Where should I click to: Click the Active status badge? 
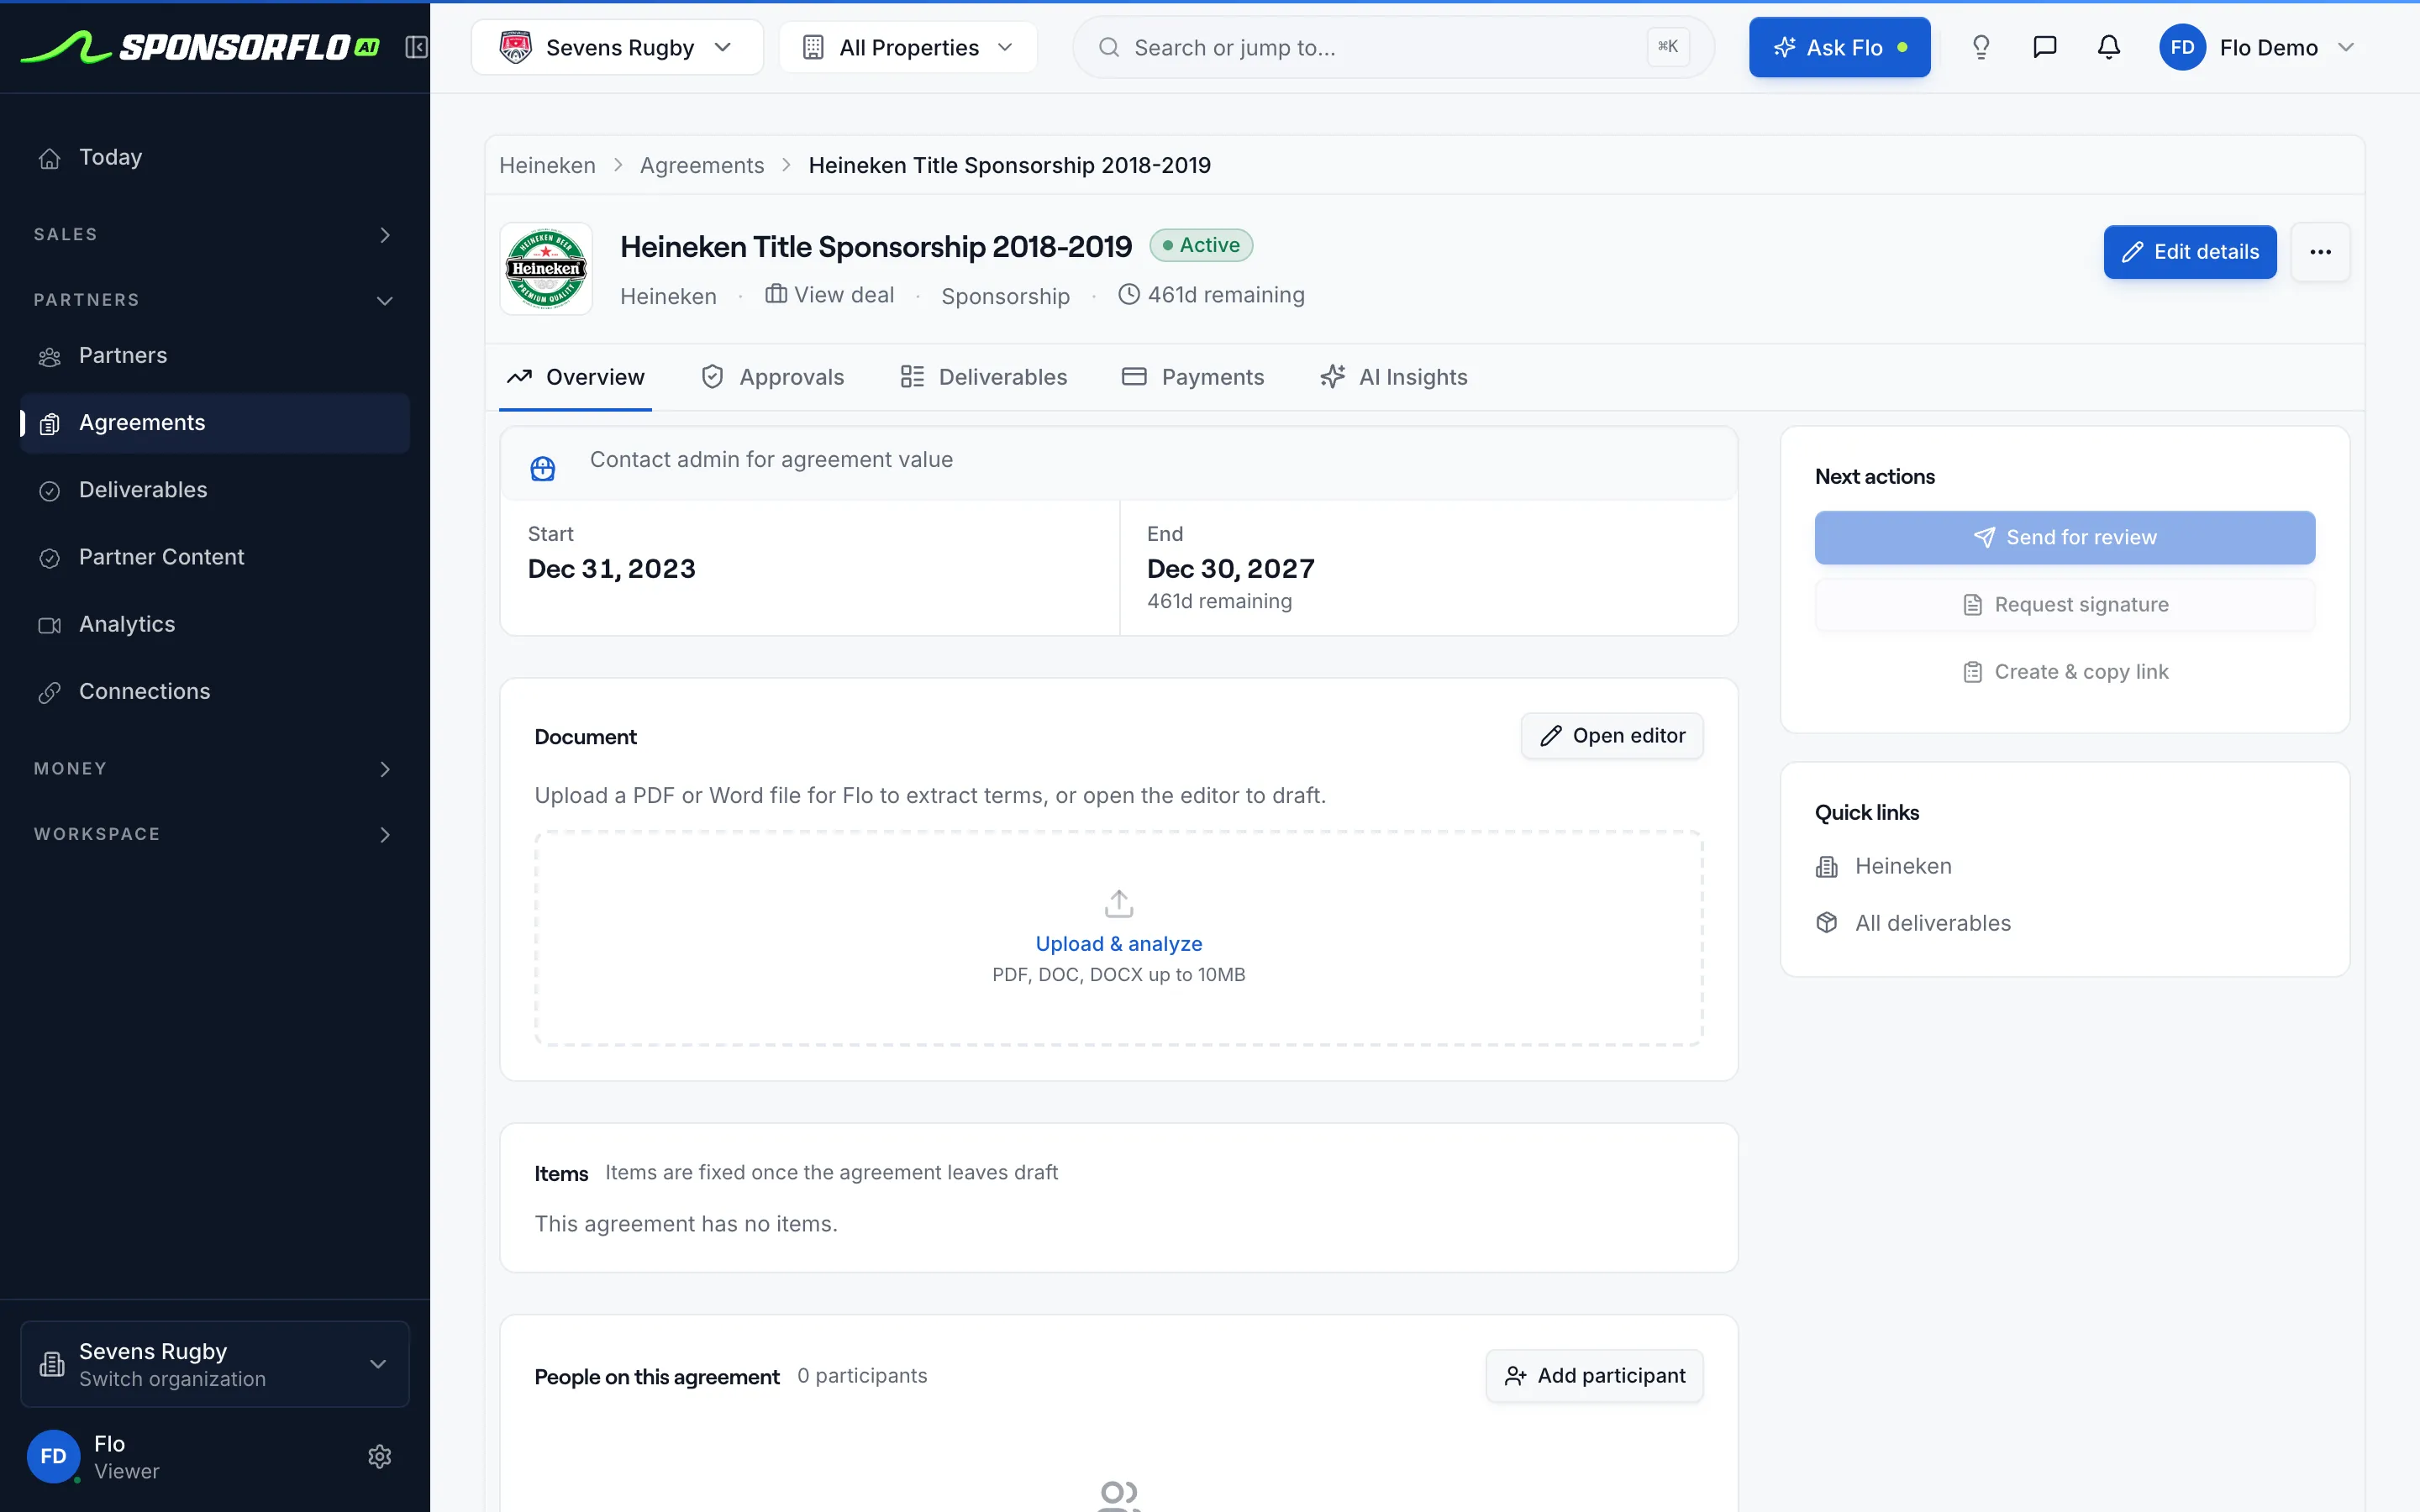[x=1201, y=245]
